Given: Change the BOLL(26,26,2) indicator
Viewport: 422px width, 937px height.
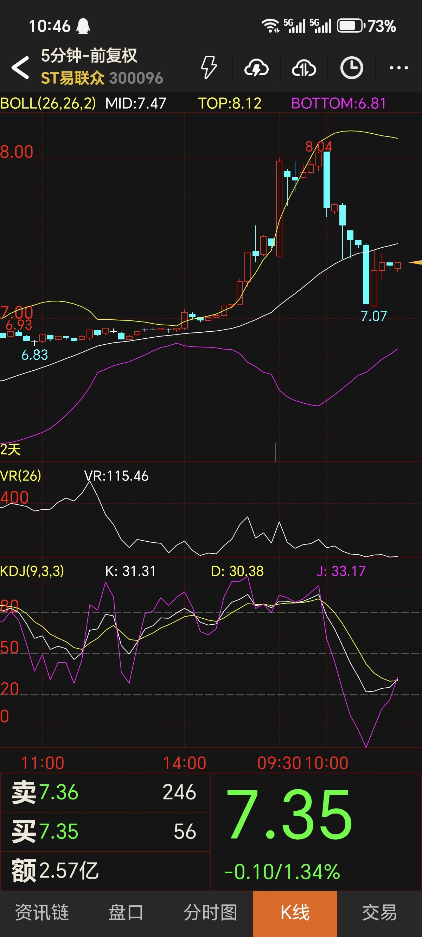Looking at the screenshot, I should [x=48, y=104].
